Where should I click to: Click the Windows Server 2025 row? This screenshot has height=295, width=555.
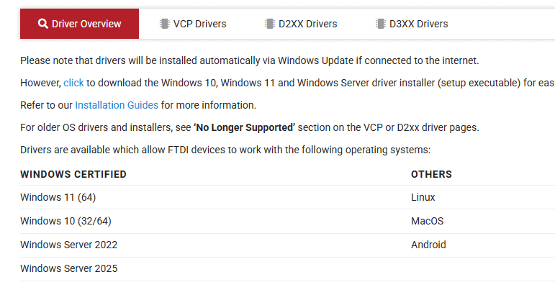click(x=68, y=268)
